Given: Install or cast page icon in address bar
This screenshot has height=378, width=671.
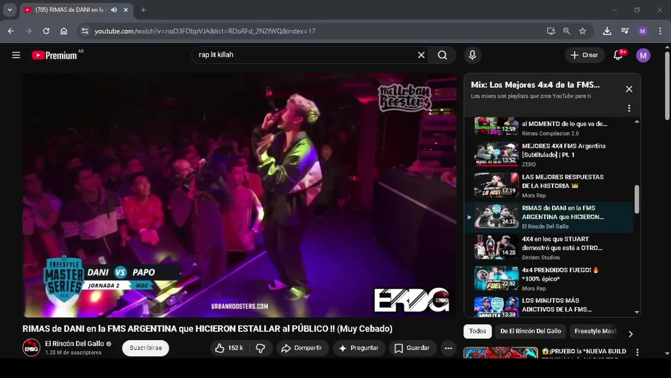Looking at the screenshot, I should click(551, 31).
